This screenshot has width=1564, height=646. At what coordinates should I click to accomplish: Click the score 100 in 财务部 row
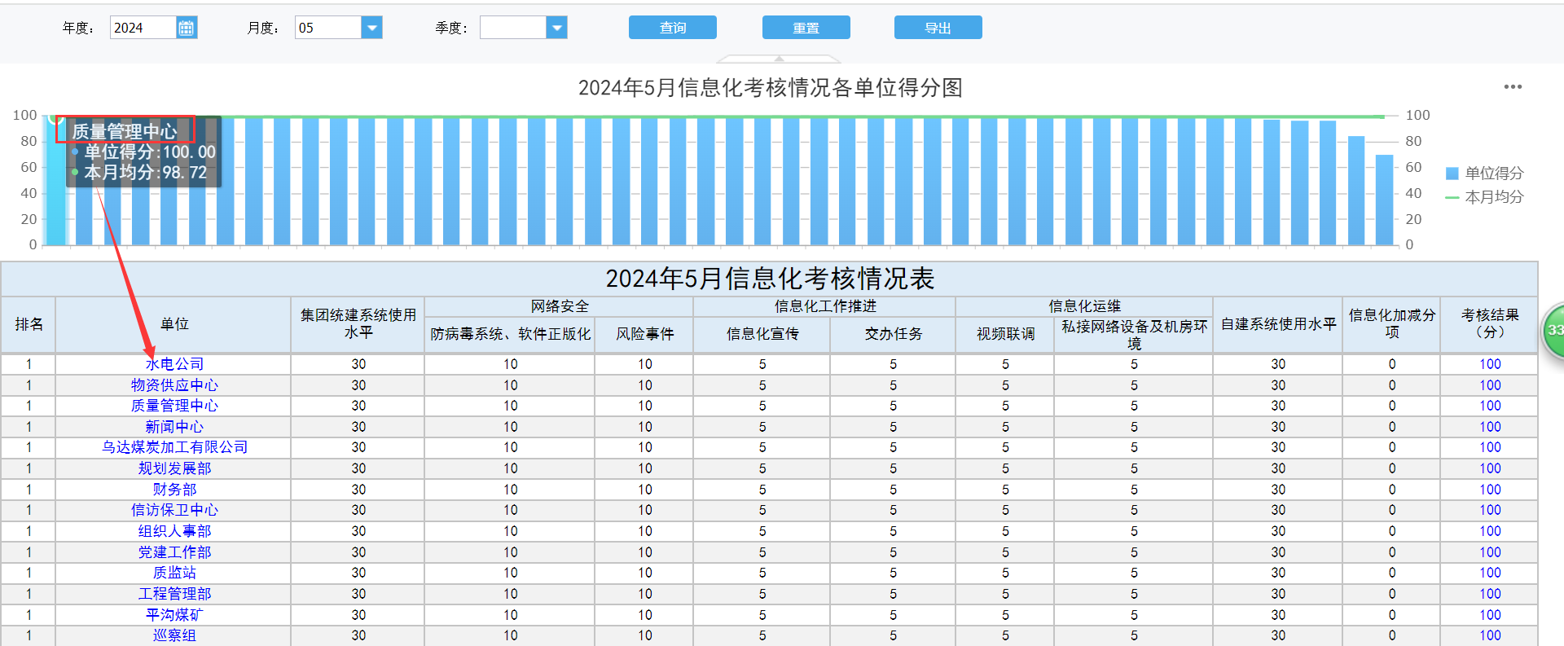tap(1490, 490)
